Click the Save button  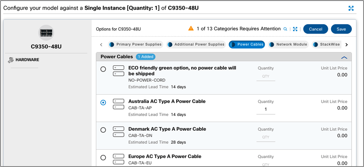tap(341, 29)
